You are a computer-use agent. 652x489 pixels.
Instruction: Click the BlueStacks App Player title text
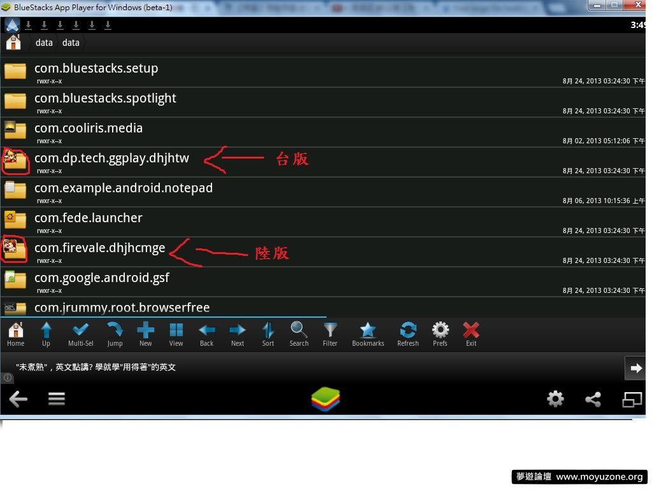click(93, 7)
